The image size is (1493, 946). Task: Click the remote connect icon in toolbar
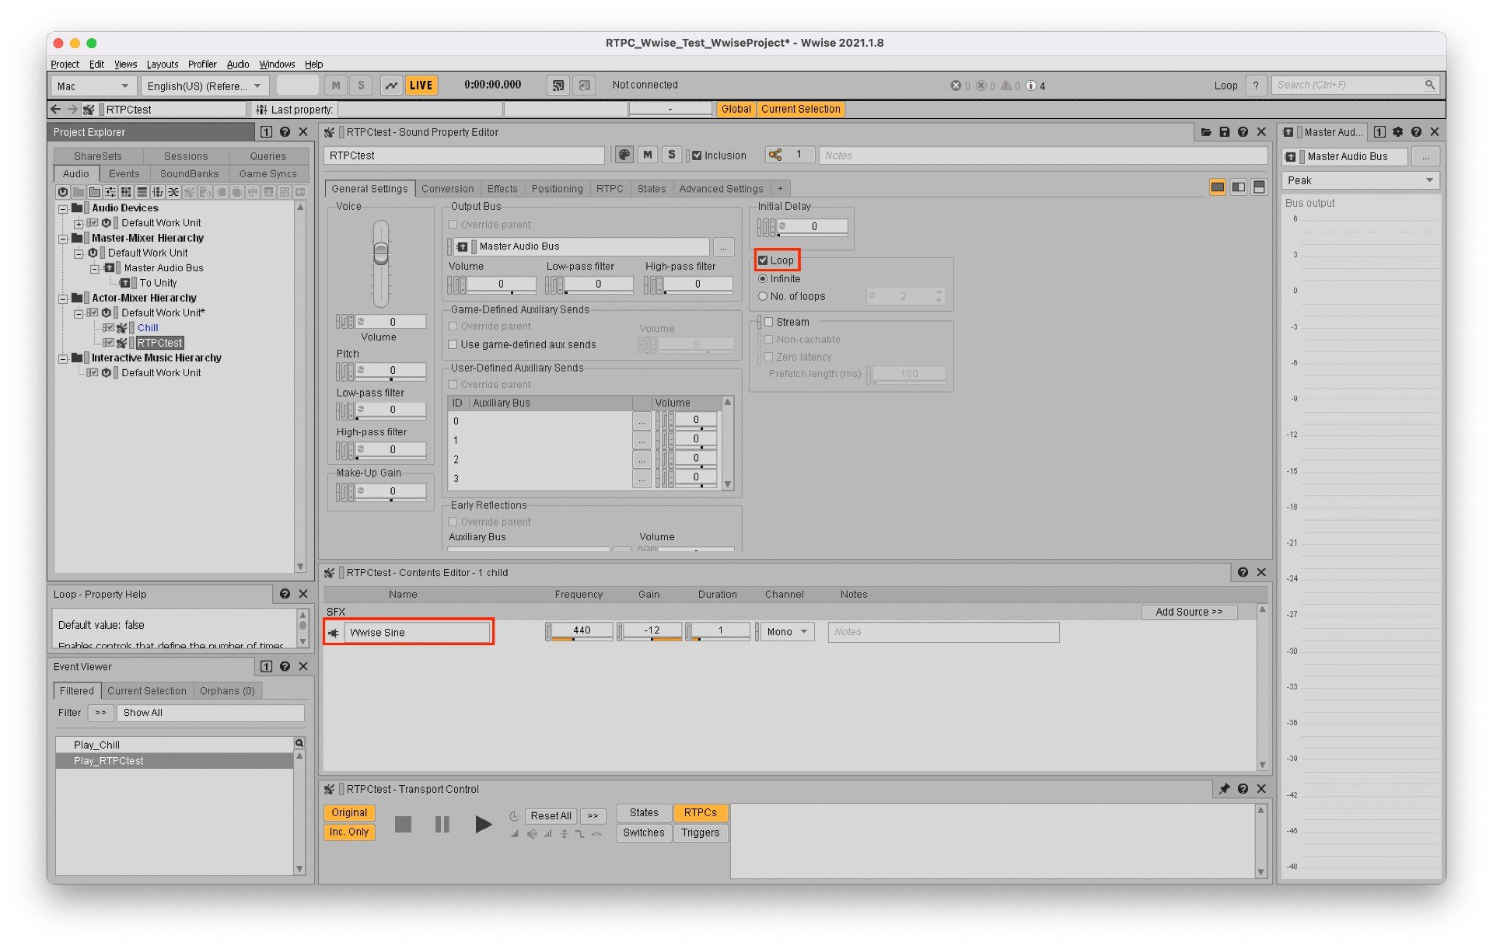point(558,86)
